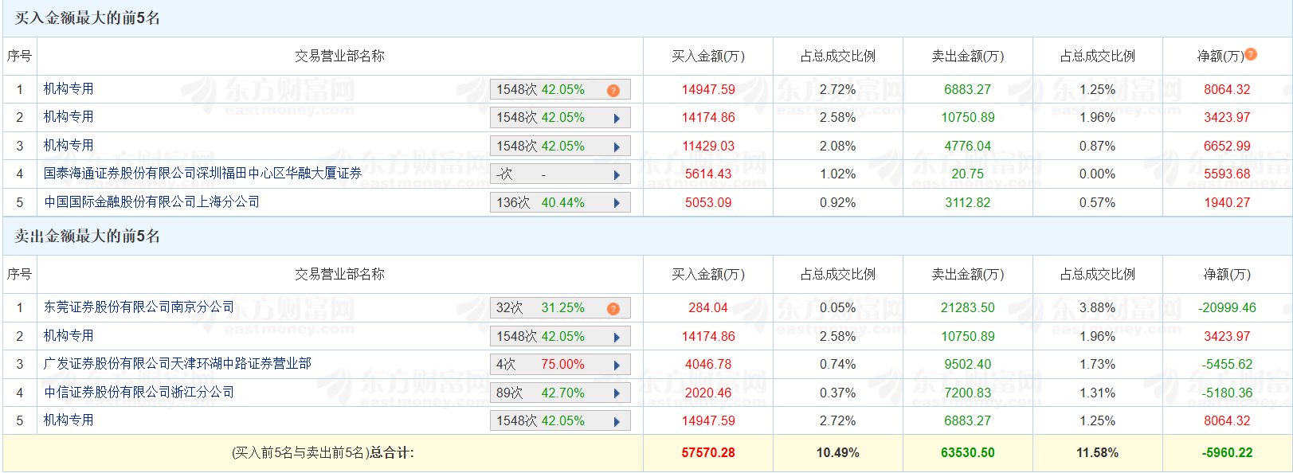Click blue arrow icon beside 89次 42.70%

[617, 393]
